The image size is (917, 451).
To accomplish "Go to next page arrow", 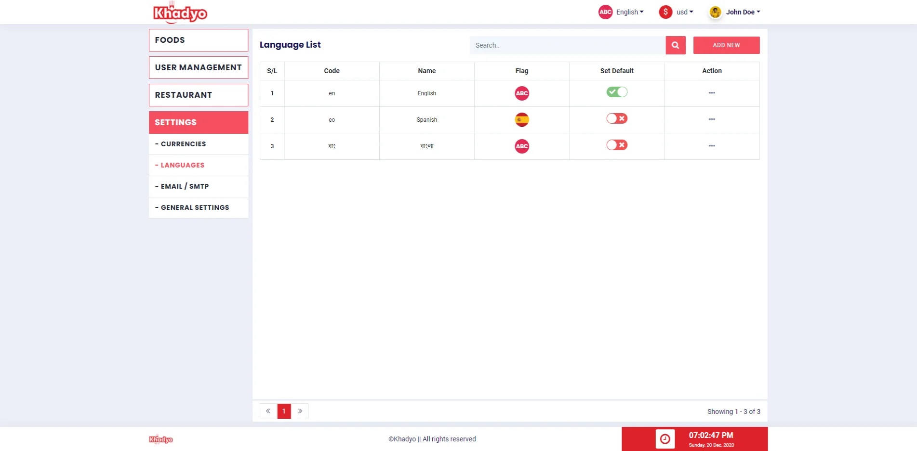I will [x=300, y=411].
